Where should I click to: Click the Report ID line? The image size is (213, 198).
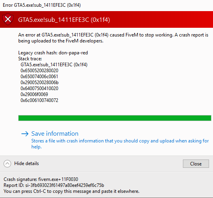54,185
